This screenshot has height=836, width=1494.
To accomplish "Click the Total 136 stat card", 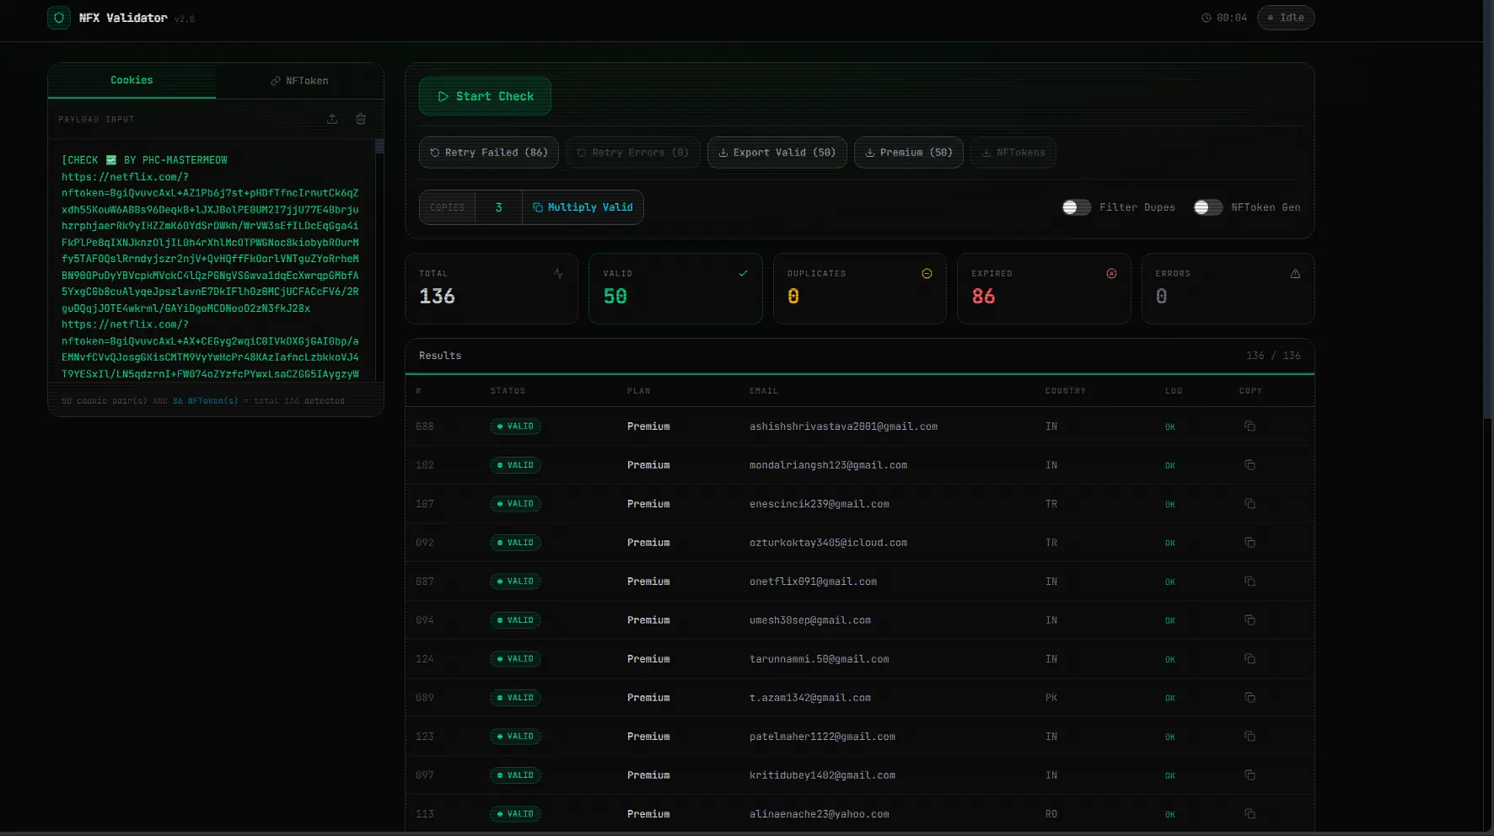I will click(x=492, y=288).
